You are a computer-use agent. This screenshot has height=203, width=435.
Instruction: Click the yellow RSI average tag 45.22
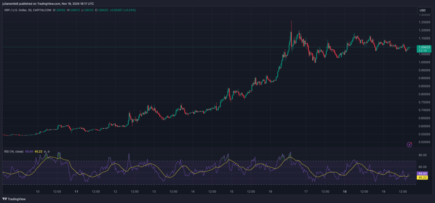point(422,178)
